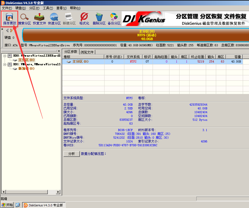Screen dimensions: 249x208
Task: Collapse the HD0 disk tree node
Action: click(5, 56)
